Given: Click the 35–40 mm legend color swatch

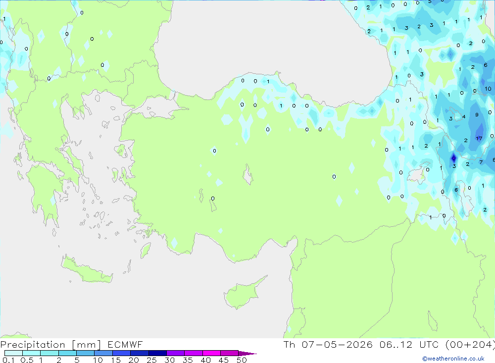Looking at the screenshot, I should point(194,353).
